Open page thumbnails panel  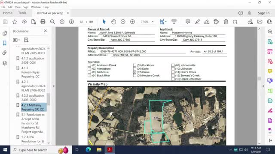(x=5, y=33)
